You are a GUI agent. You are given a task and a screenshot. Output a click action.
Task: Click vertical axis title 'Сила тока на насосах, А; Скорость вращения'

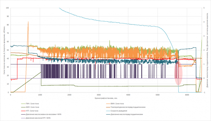click(x=4, y=50)
